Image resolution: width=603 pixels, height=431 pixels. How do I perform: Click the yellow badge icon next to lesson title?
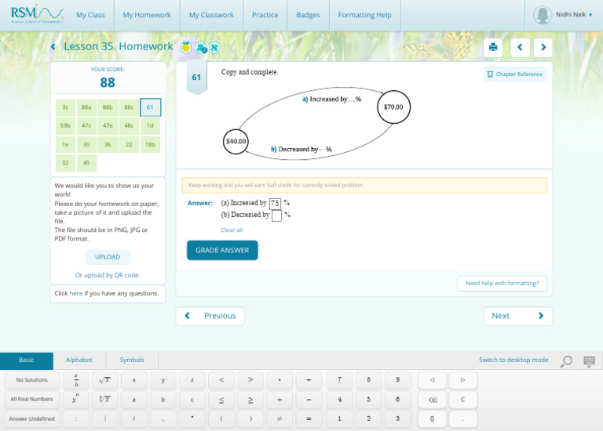(x=186, y=47)
